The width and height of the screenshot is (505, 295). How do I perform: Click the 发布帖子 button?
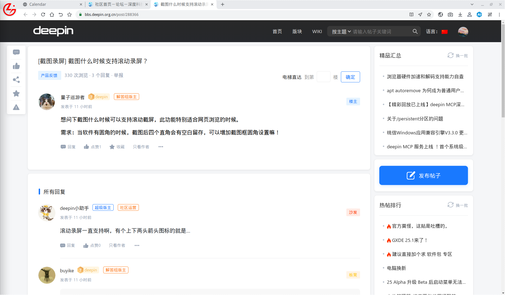pos(423,175)
